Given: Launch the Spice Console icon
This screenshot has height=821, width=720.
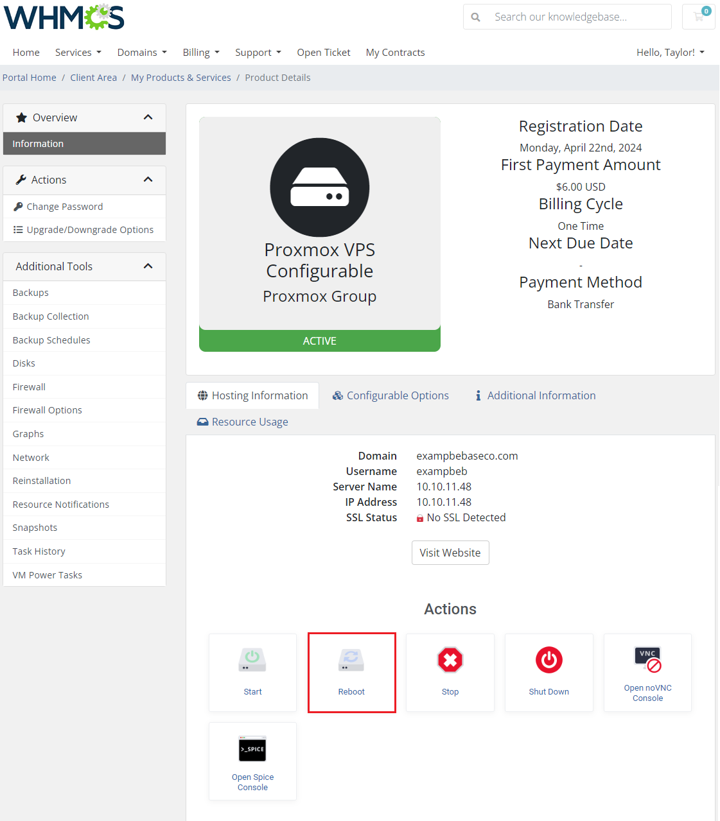Looking at the screenshot, I should point(252,749).
